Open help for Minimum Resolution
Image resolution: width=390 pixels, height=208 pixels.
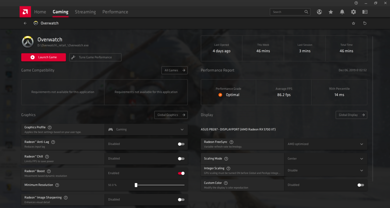point(57,185)
